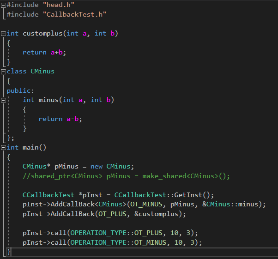
Task: Click the closing '};' of class CMinus
Action: pyautogui.click(x=10, y=138)
